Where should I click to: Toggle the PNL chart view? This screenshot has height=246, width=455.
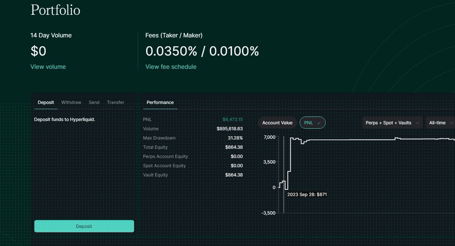[x=309, y=123]
